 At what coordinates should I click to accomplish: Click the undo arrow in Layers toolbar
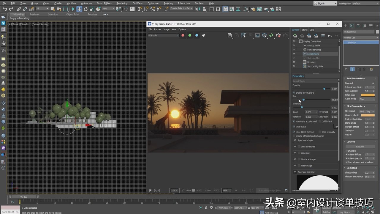(330, 36)
